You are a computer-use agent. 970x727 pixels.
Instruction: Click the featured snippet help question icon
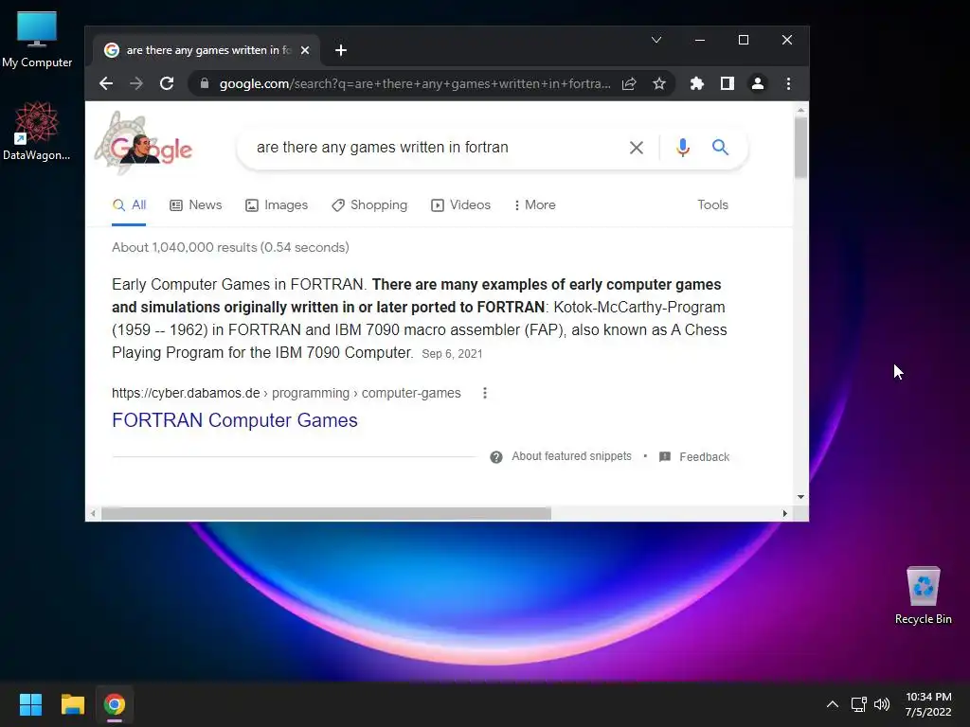tap(496, 457)
